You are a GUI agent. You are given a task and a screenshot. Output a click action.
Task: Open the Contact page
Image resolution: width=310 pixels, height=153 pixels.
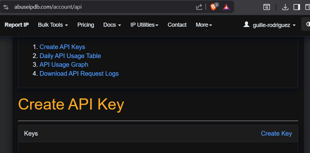click(x=177, y=25)
